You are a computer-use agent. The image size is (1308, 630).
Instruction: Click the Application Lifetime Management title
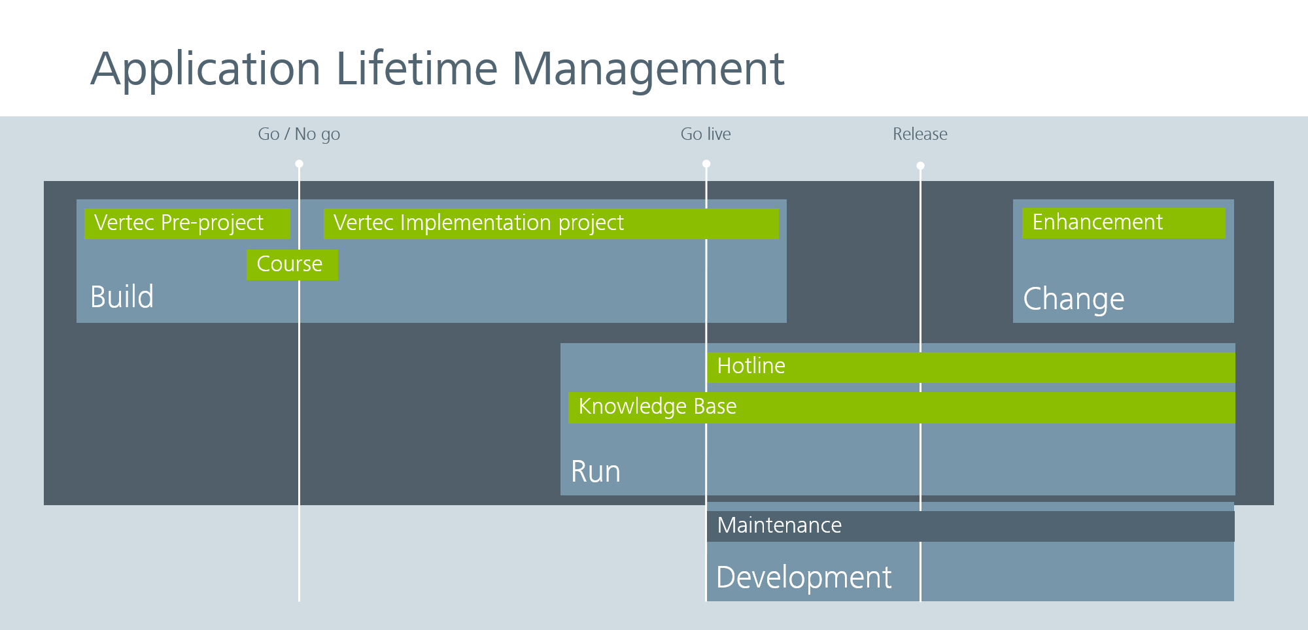[x=437, y=69]
